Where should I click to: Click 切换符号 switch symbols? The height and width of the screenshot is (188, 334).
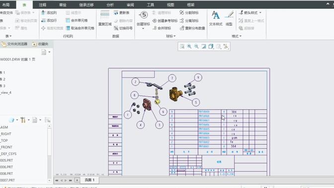123,28
